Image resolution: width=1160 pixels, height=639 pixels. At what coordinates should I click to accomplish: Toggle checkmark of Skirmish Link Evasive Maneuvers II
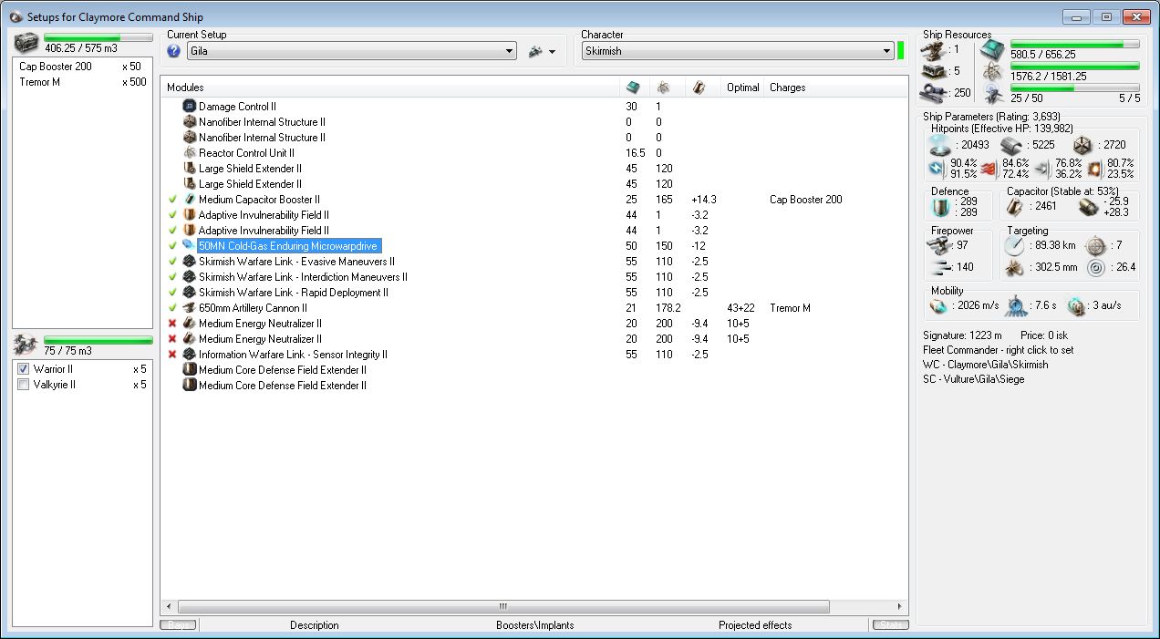(172, 261)
